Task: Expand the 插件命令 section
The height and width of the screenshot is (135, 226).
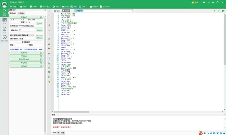Action: [x=26, y=66]
